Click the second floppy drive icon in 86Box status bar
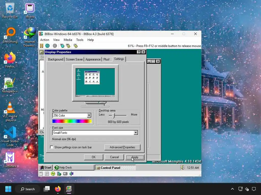Viewport: 261px width, 195px height. point(47,174)
